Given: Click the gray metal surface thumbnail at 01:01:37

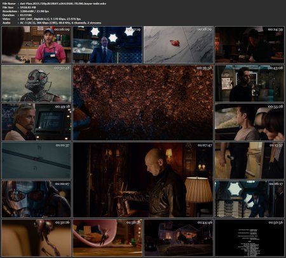Looking at the screenshot, I should point(36,161).
